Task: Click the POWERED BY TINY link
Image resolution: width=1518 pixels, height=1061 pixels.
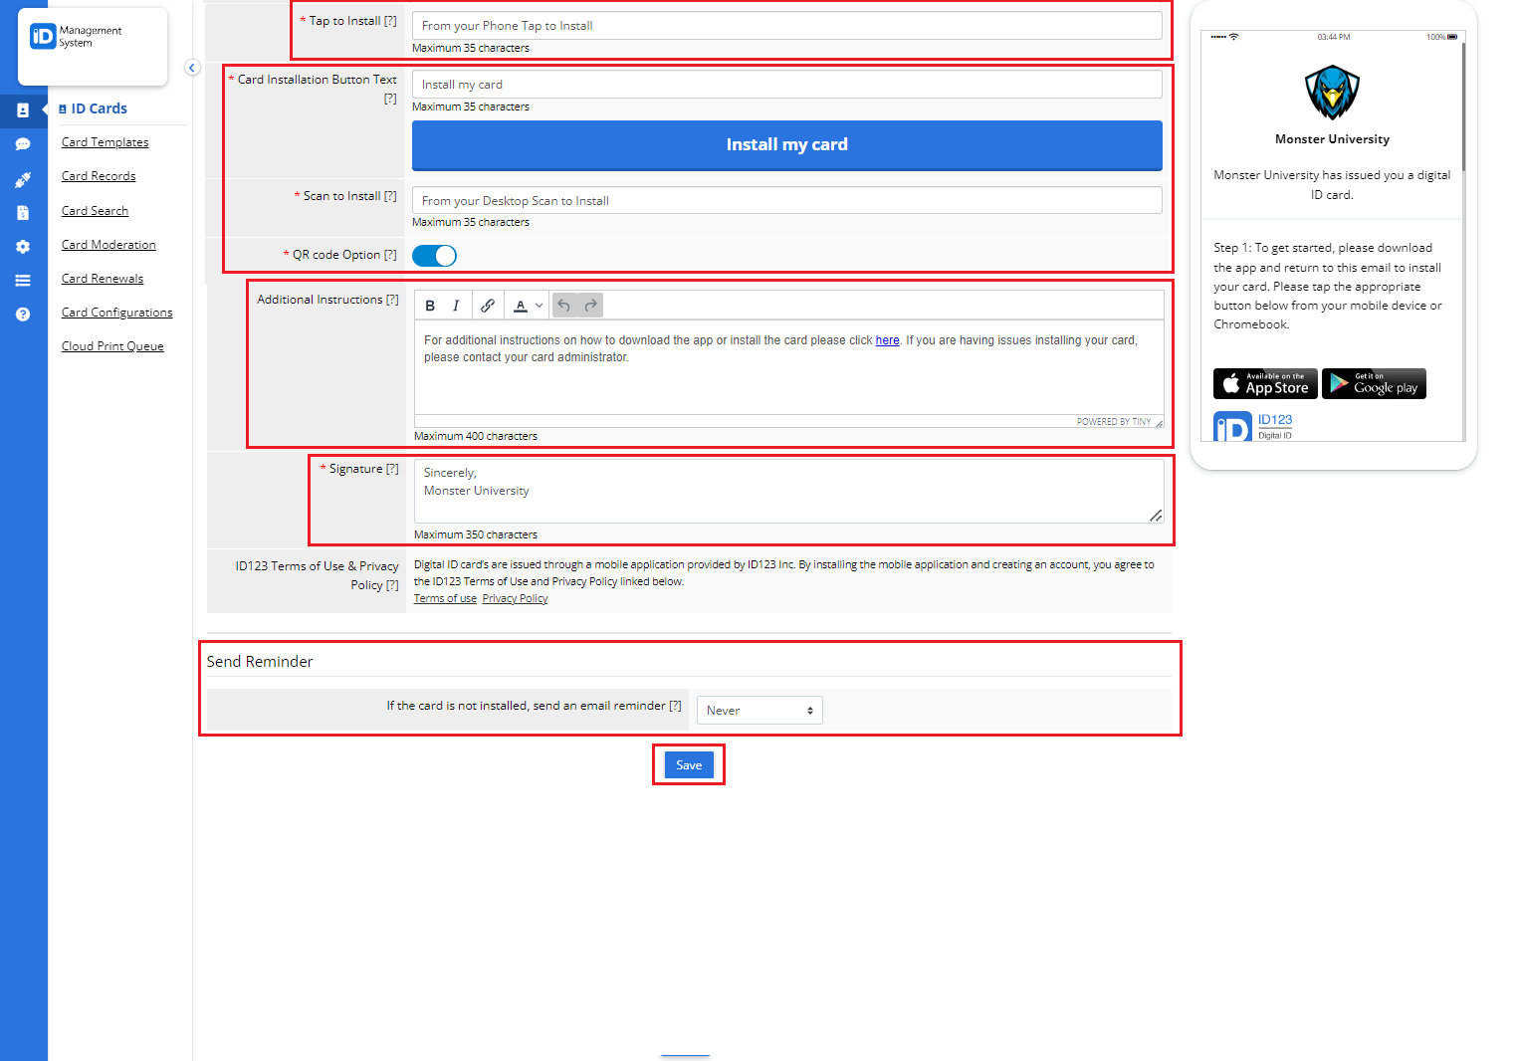Action: pos(1114,422)
